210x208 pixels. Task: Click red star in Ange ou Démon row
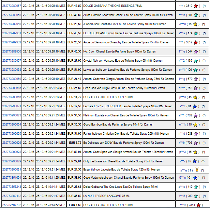[196, 42]
